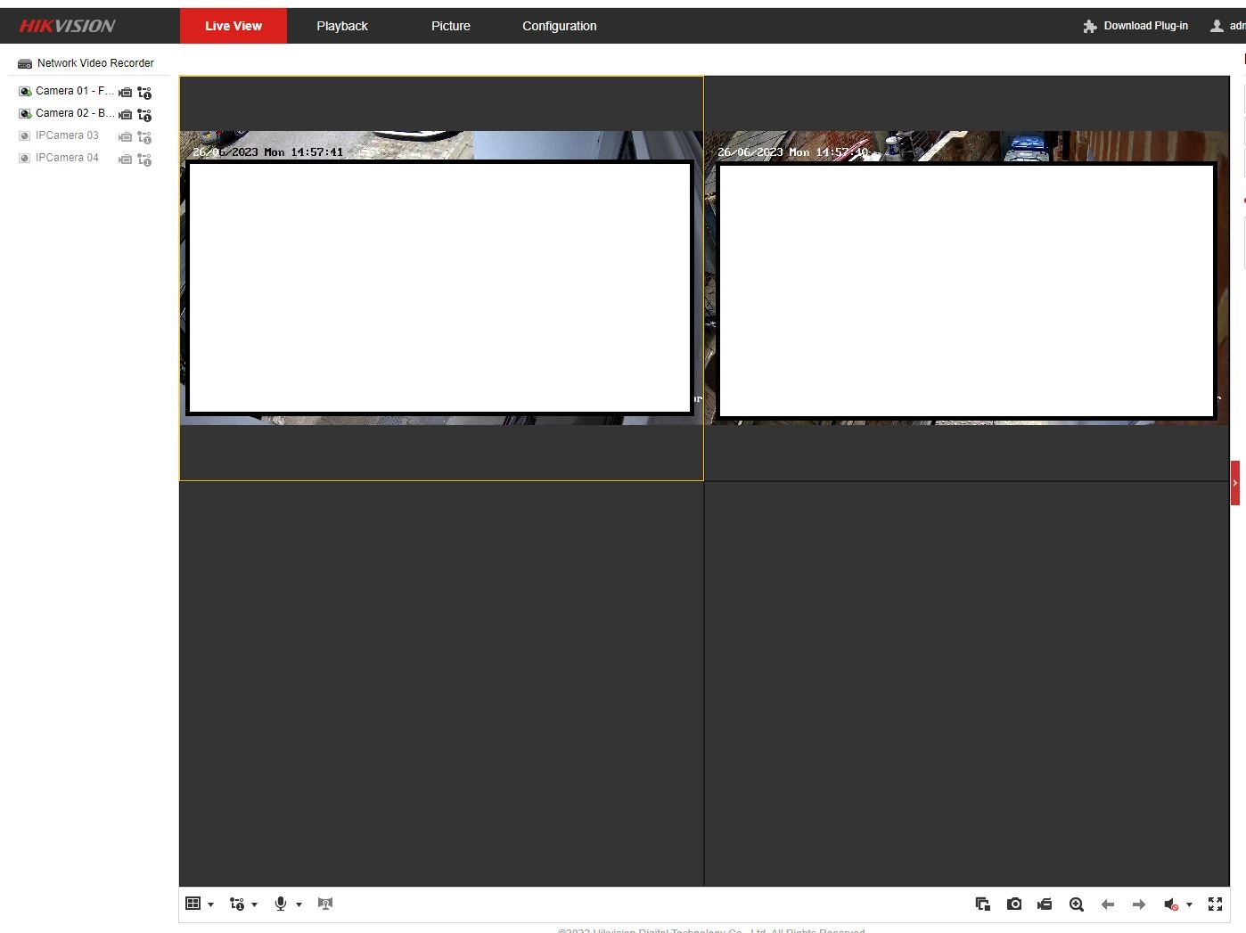Open the volume/mute audio dropdown
This screenshot has height=933, width=1246.
pyautogui.click(x=1189, y=904)
